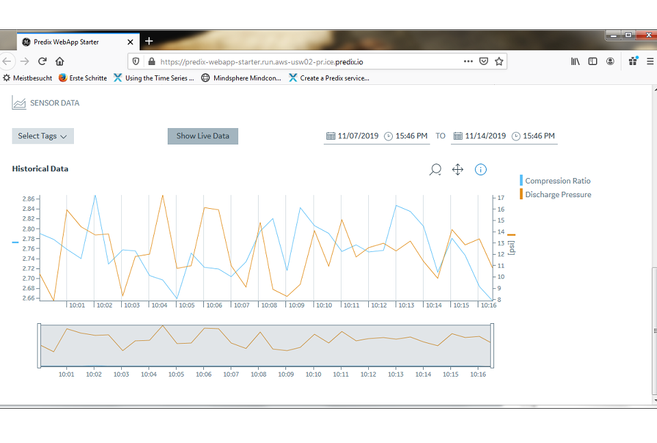
Task: Toggle the sidebar view icon
Action: [593, 62]
